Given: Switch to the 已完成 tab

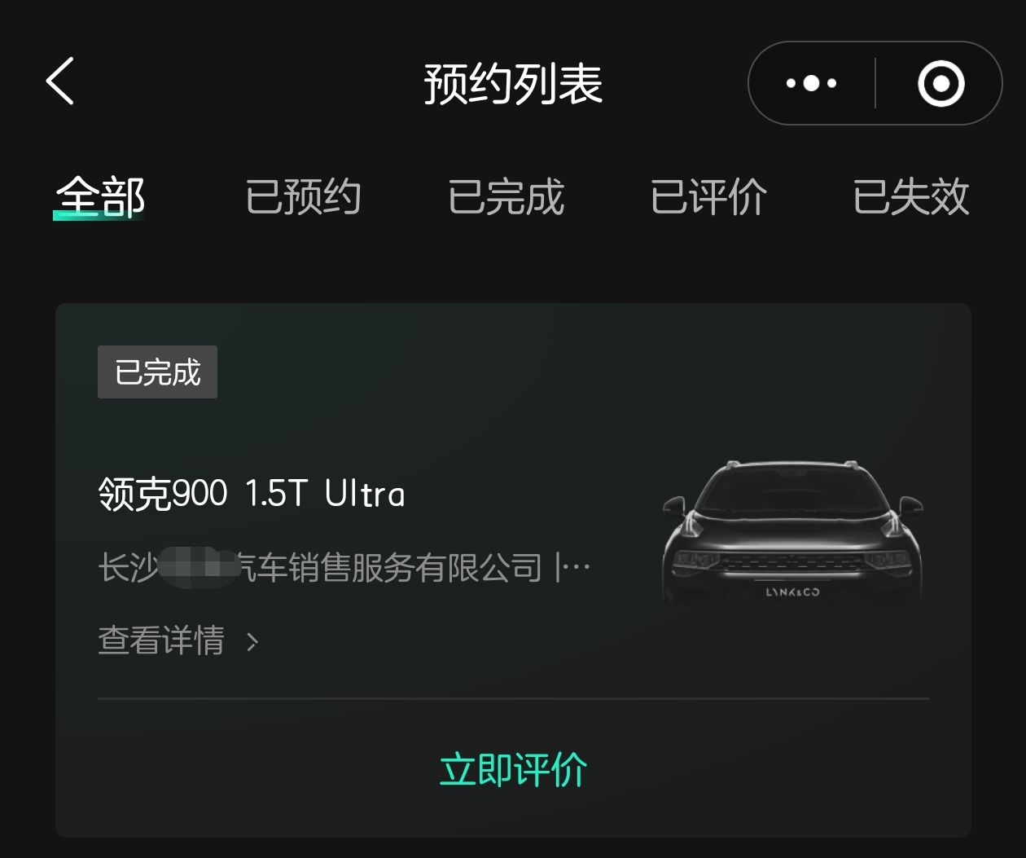Looking at the screenshot, I should tap(506, 196).
